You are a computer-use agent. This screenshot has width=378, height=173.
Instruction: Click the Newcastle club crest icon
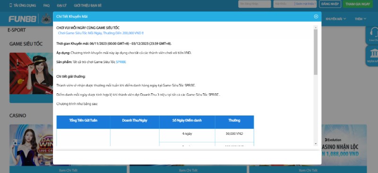[46, 19]
